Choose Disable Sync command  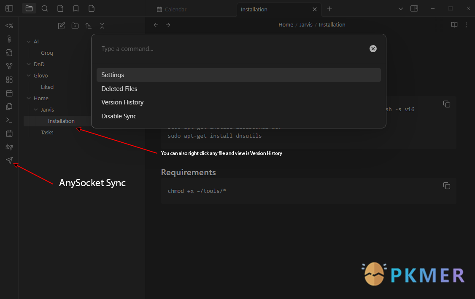point(238,116)
